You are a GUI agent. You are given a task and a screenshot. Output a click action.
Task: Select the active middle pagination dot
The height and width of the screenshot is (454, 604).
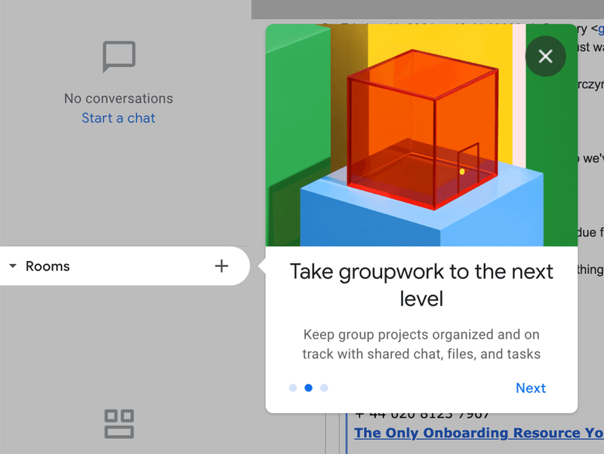308,388
